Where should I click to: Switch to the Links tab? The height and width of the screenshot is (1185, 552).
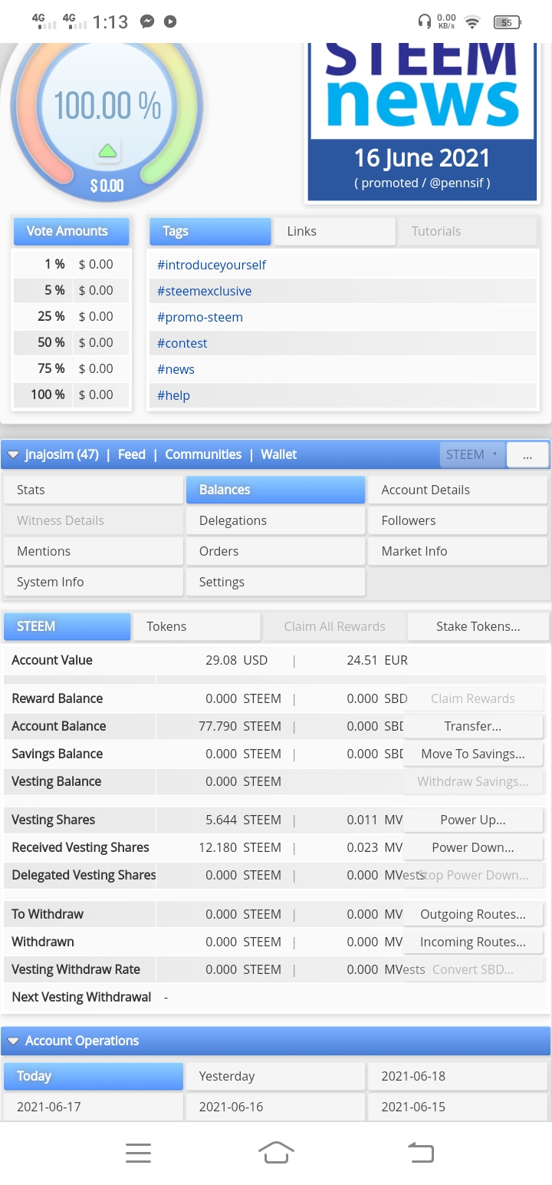(x=335, y=231)
